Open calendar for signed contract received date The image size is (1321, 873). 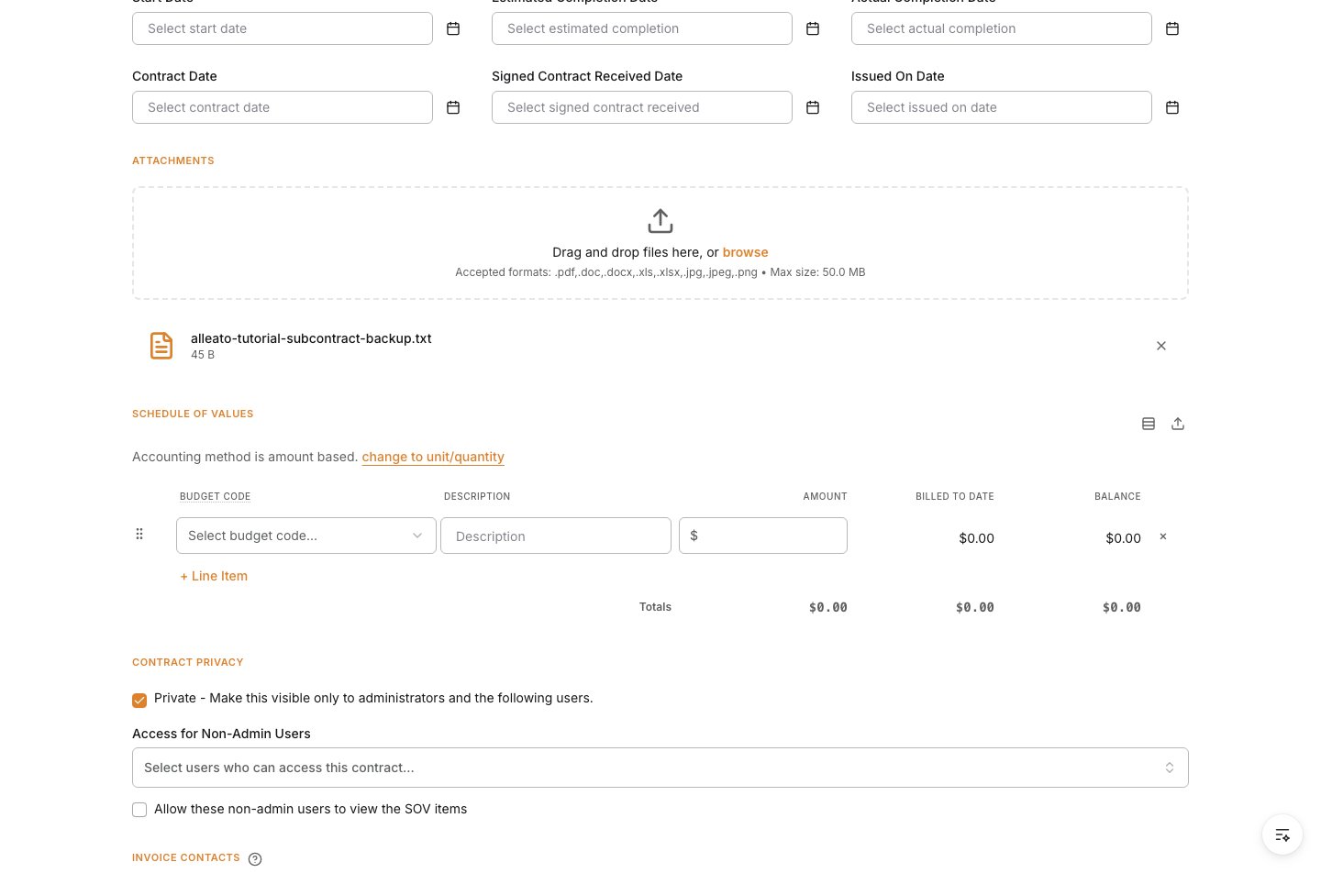813,108
